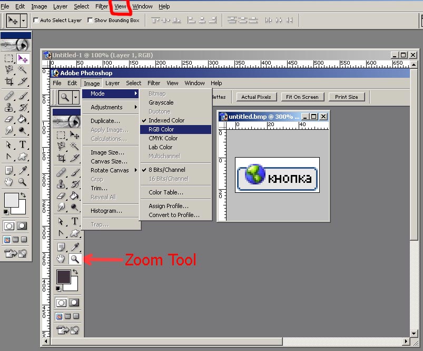Open the nested Zoom tool preset arrow

(75, 97)
